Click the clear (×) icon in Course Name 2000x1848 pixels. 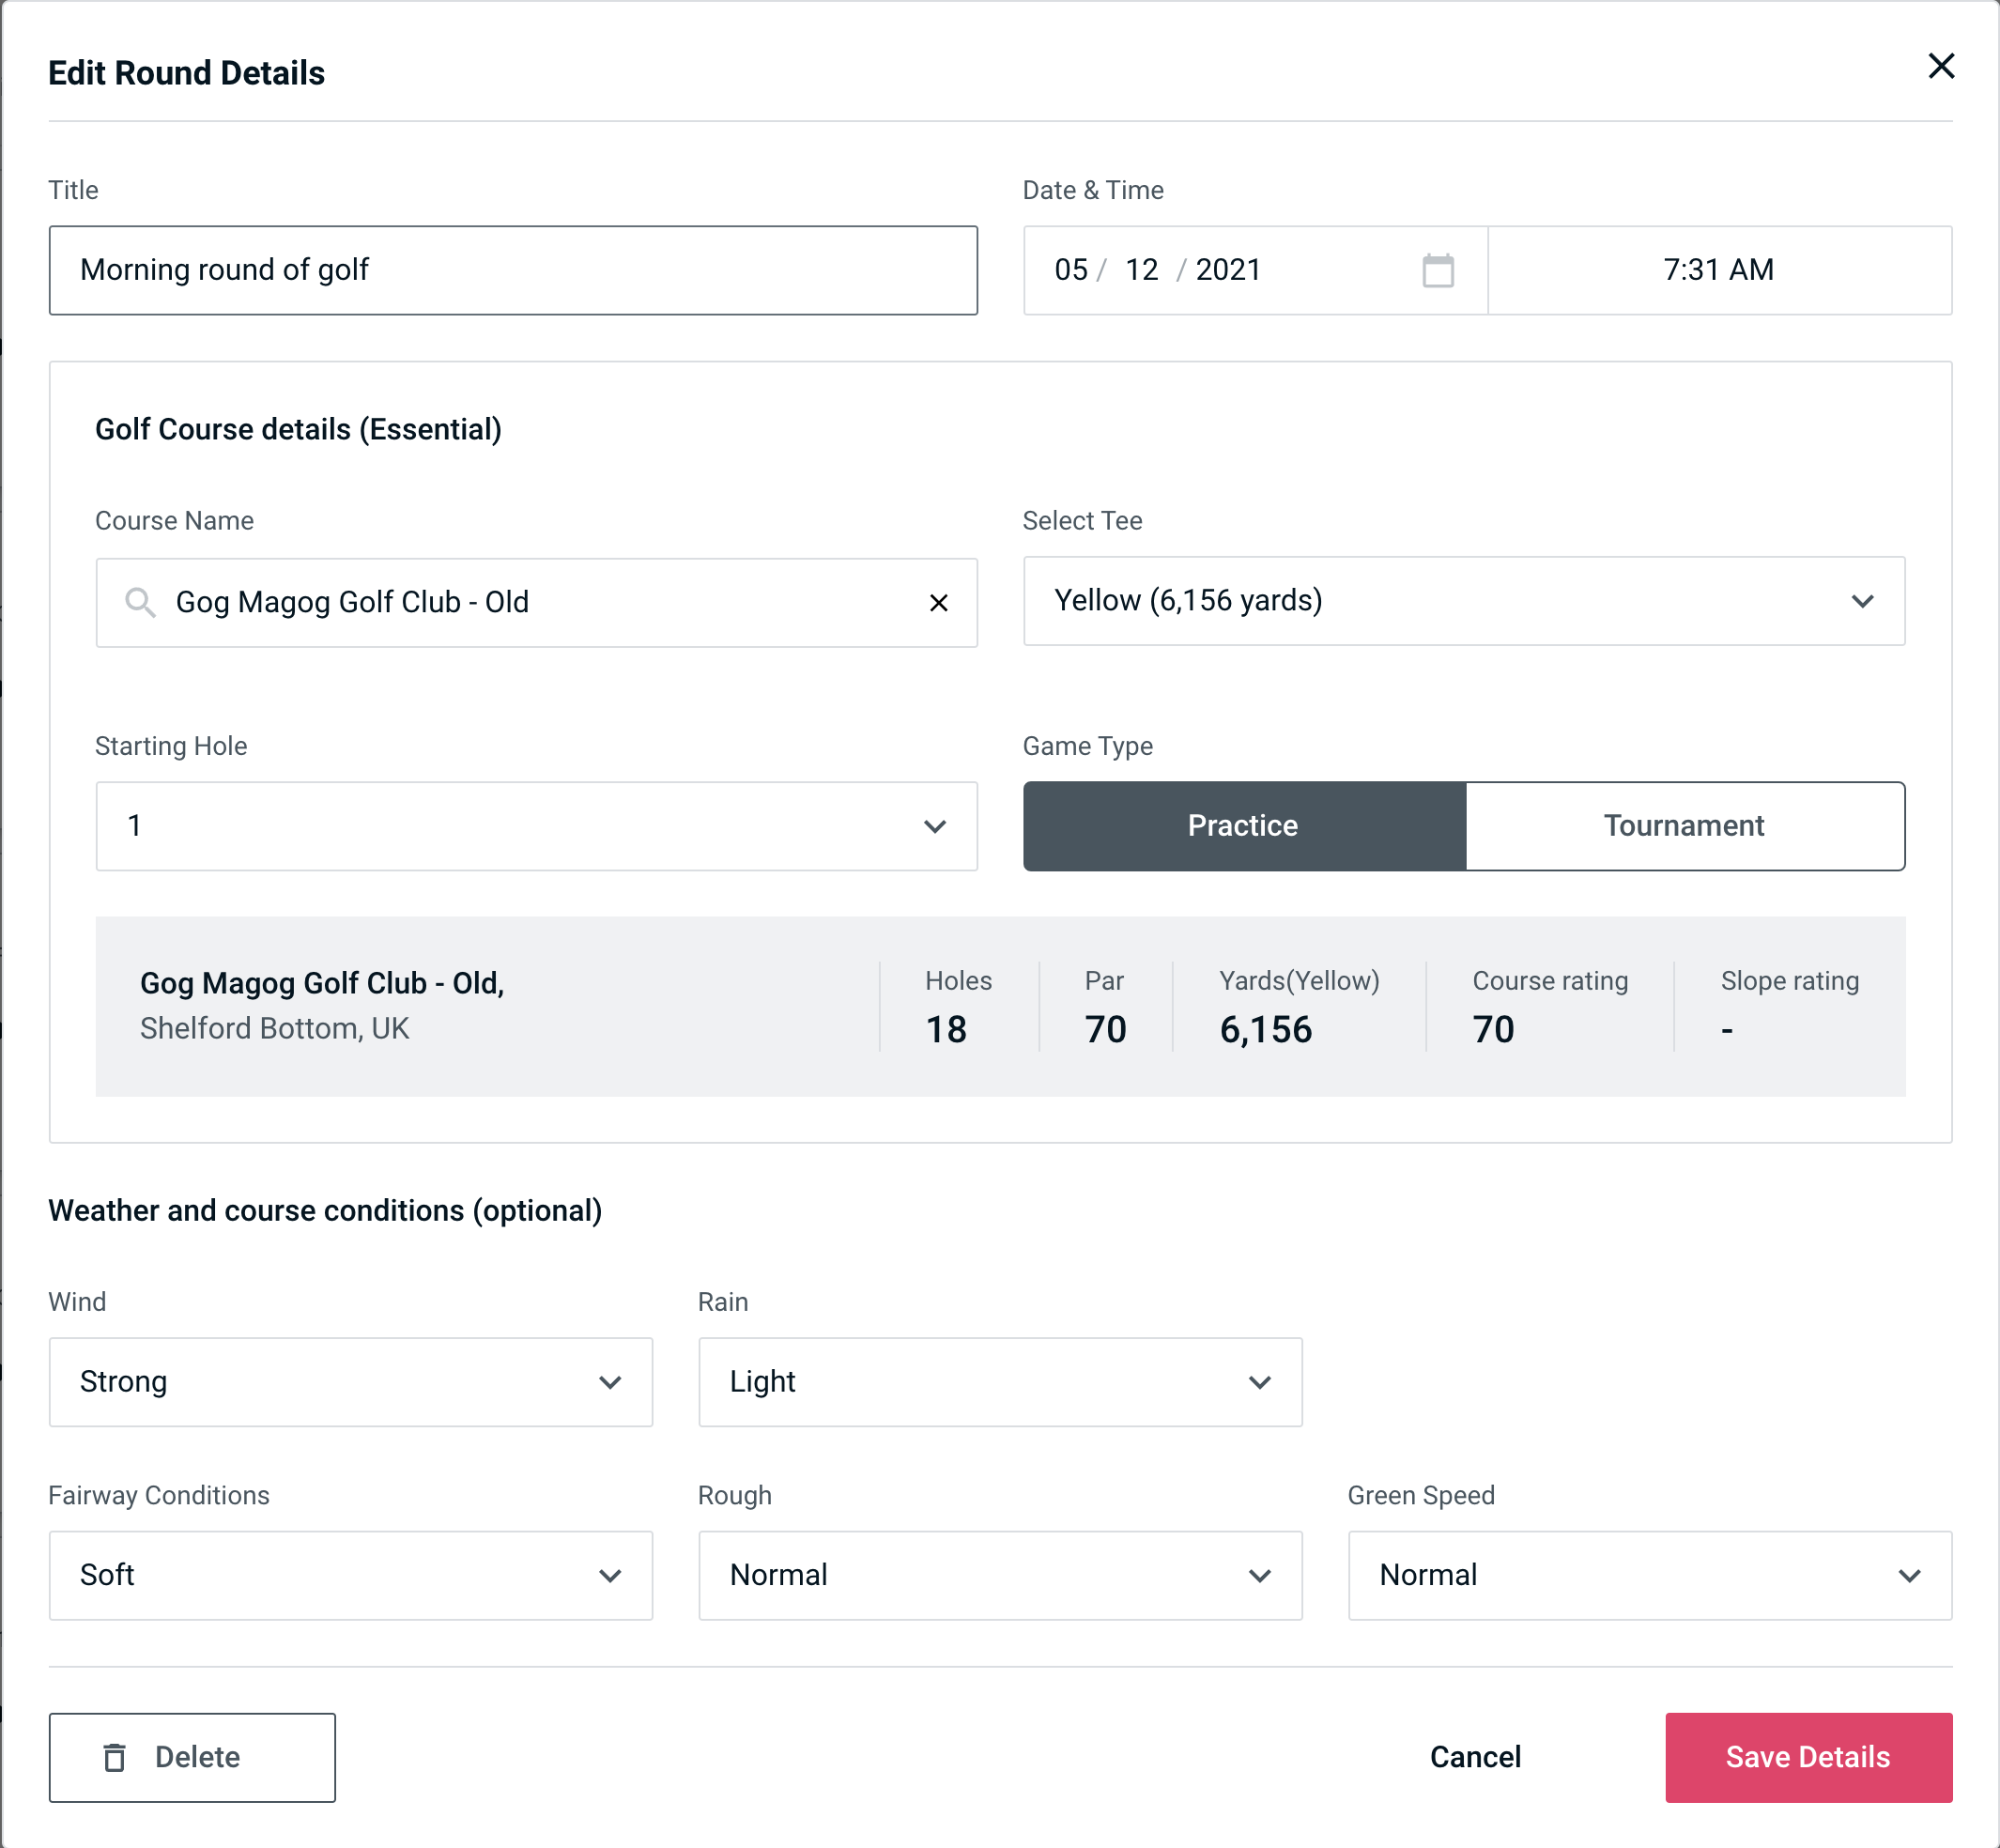939,603
